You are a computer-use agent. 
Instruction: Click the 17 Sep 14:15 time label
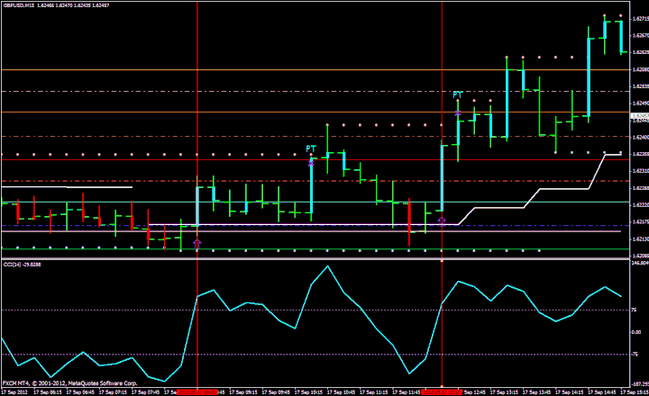[570, 391]
